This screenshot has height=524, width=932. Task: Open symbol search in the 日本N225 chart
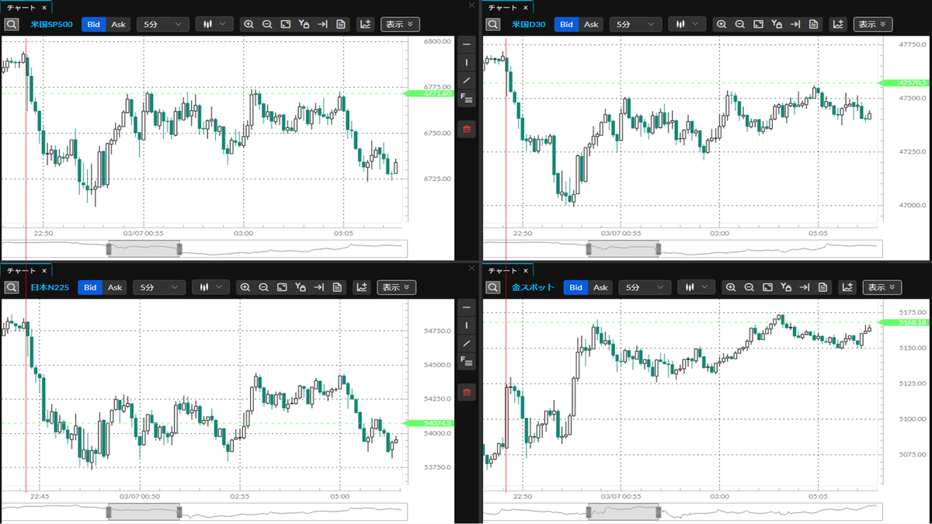(12, 287)
